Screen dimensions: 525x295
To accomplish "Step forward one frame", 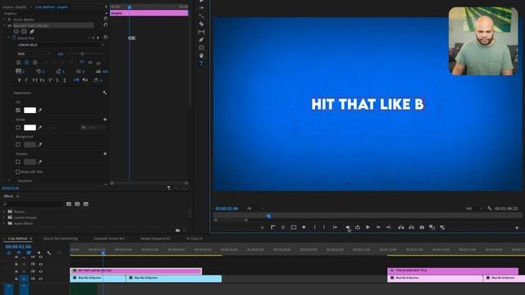I will (378, 228).
